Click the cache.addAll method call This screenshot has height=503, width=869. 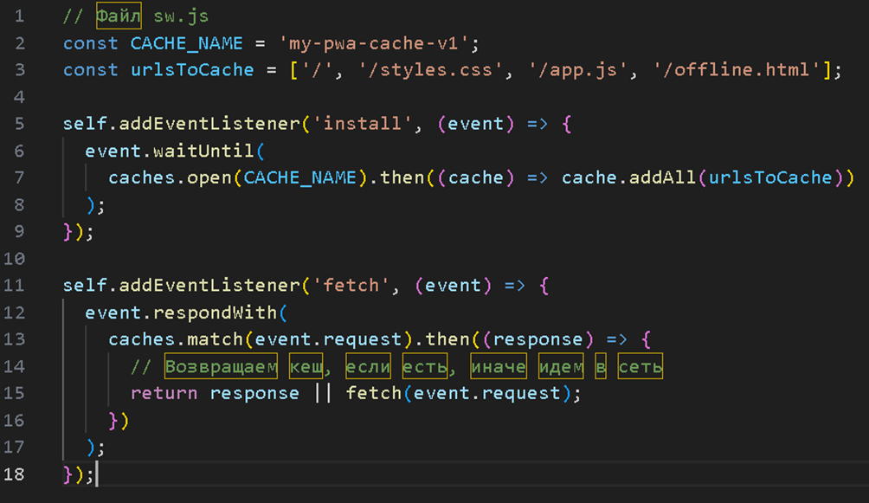628,177
